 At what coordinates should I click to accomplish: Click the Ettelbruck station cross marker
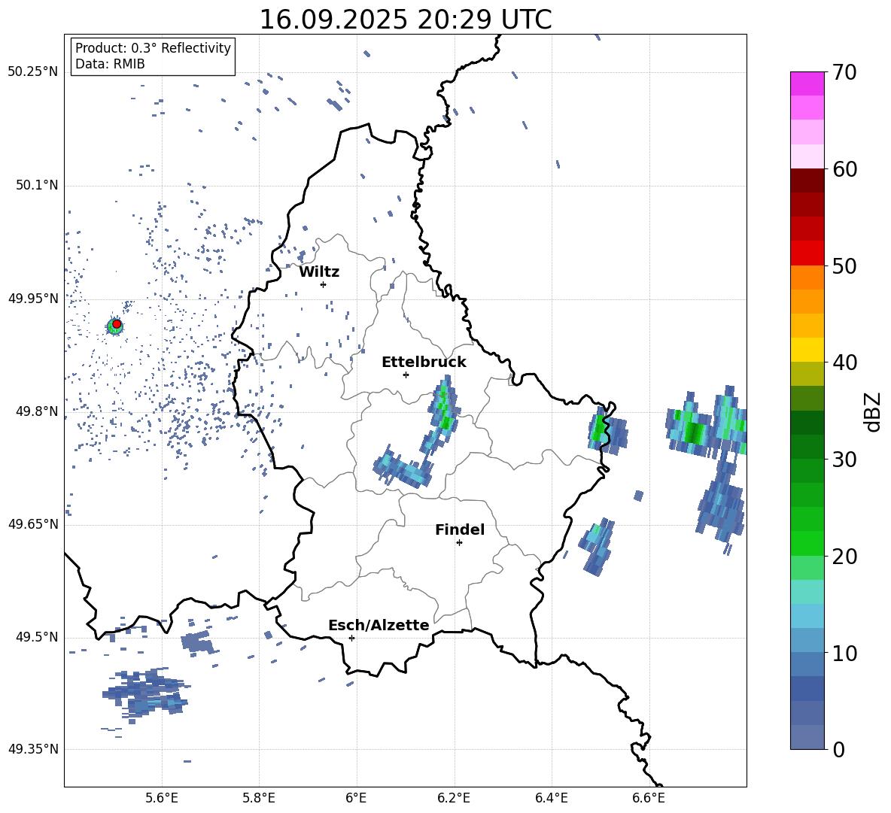click(x=406, y=375)
